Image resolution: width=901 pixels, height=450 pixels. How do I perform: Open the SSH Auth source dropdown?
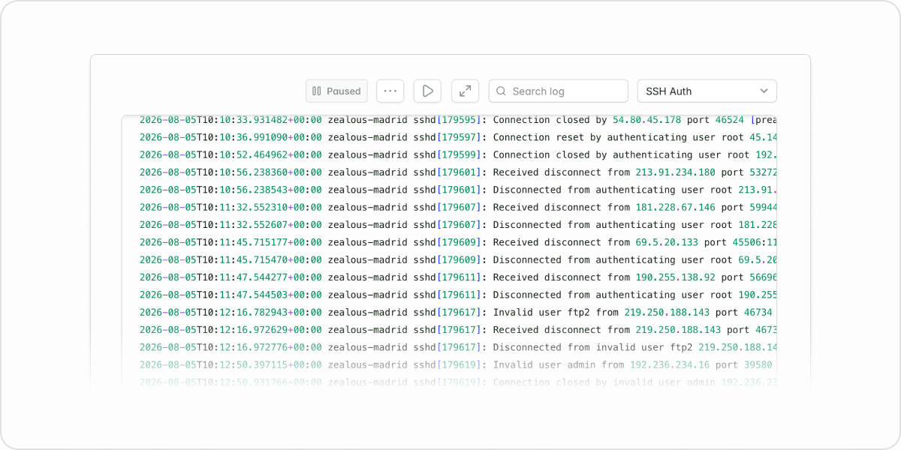click(x=707, y=91)
